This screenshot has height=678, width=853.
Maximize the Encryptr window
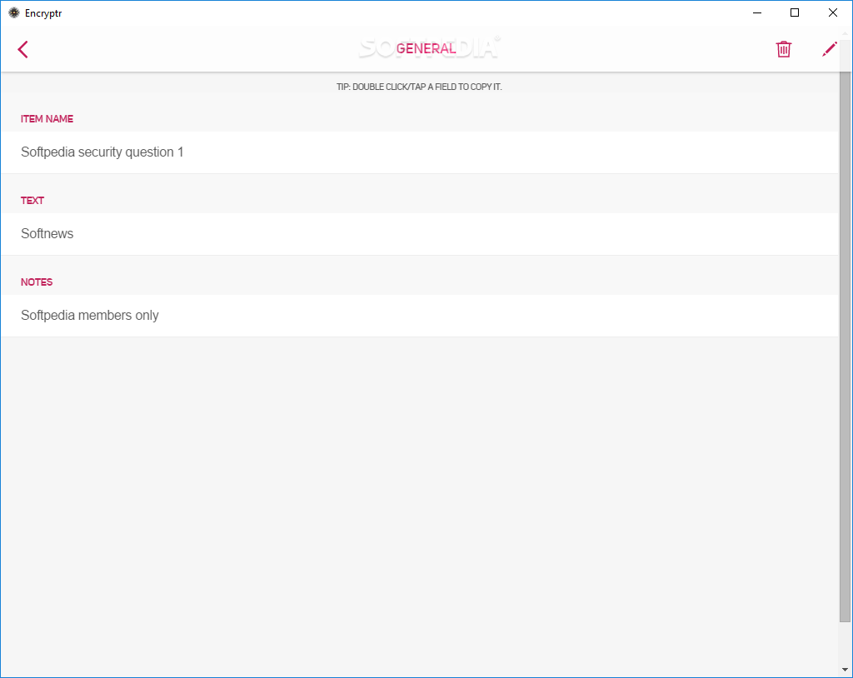[x=794, y=12]
